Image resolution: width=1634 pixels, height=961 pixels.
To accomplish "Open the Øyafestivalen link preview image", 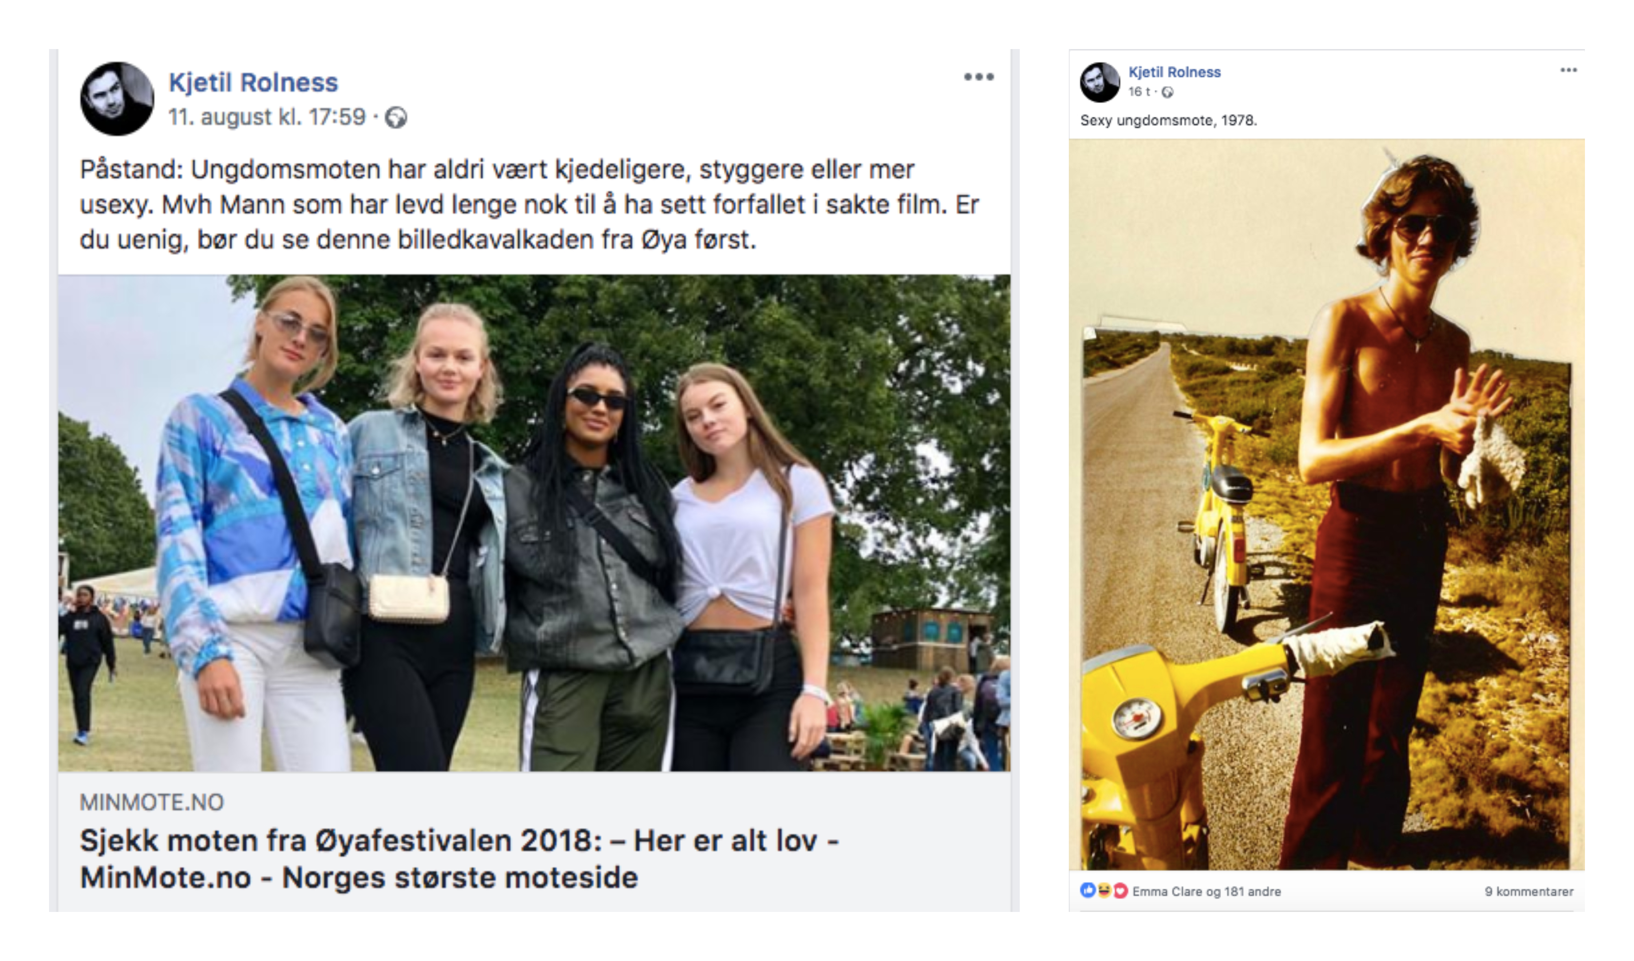I will coord(534,523).
